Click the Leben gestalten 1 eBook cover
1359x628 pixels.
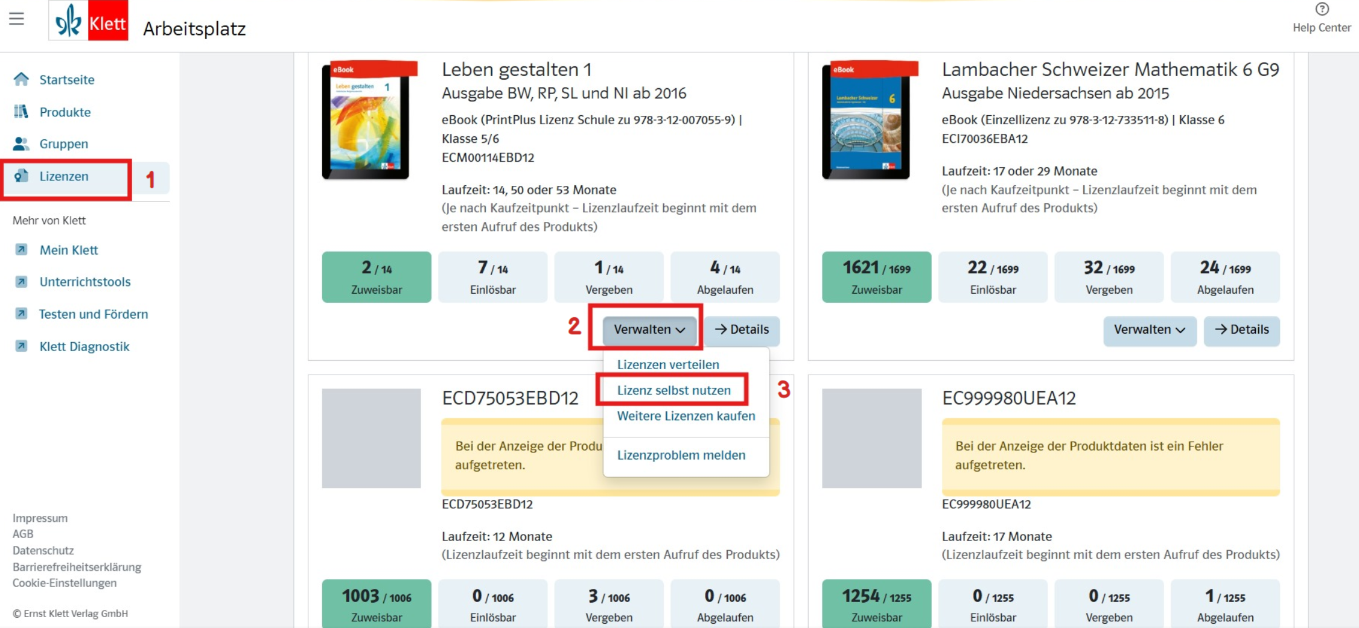coord(368,119)
